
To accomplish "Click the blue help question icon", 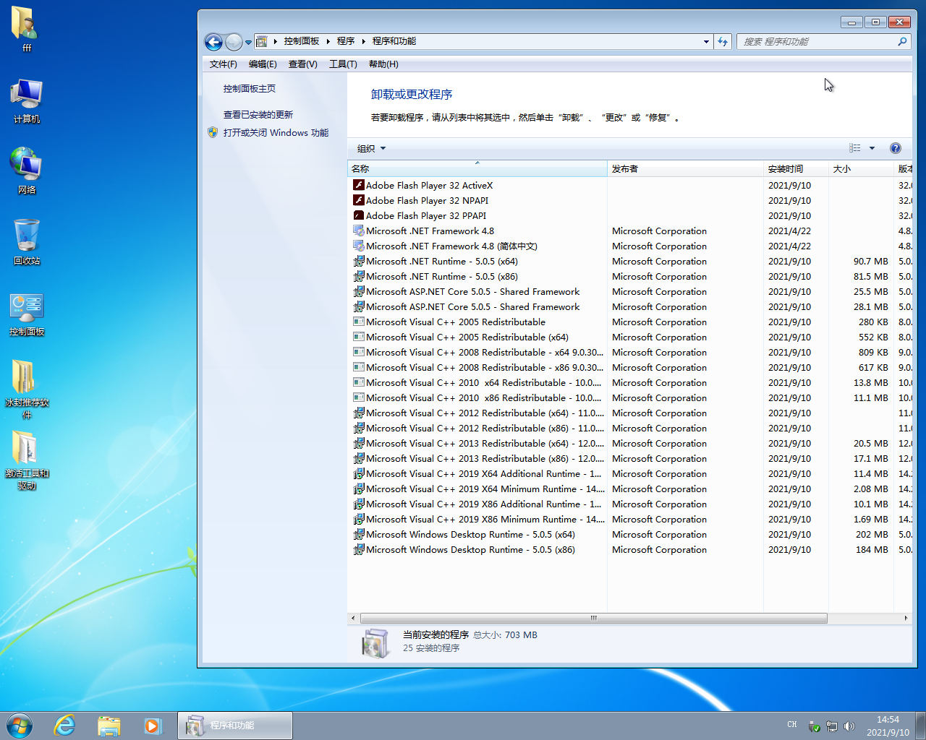I will click(x=896, y=148).
